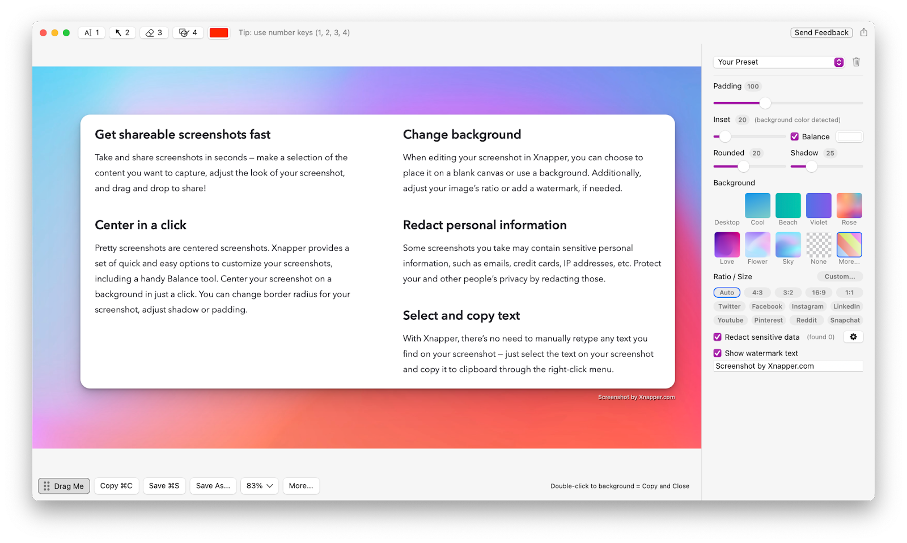Expand the More... options menu
The image size is (907, 543).
(301, 485)
